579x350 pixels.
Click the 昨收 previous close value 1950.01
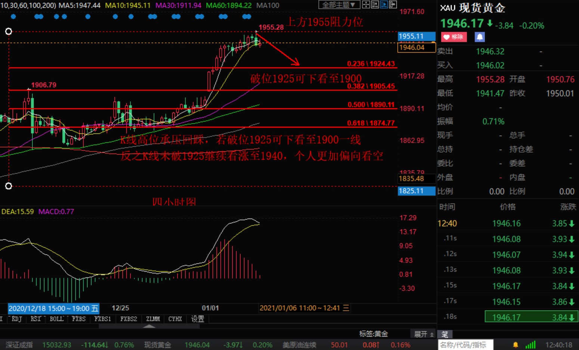(560, 93)
